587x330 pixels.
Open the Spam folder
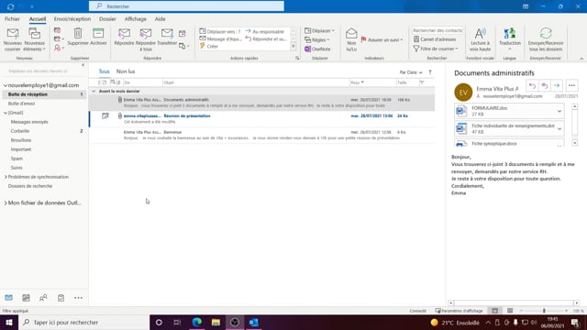pos(17,159)
